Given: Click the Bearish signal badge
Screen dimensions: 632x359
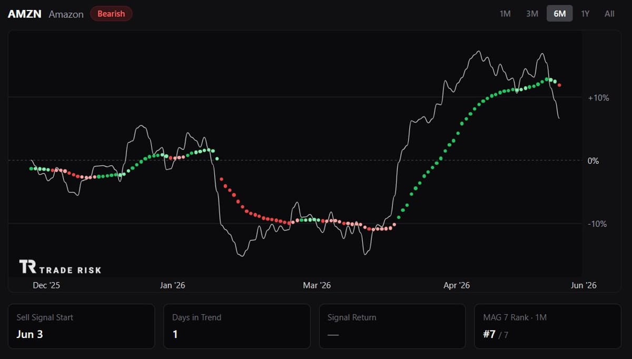Looking at the screenshot, I should click(x=111, y=14).
